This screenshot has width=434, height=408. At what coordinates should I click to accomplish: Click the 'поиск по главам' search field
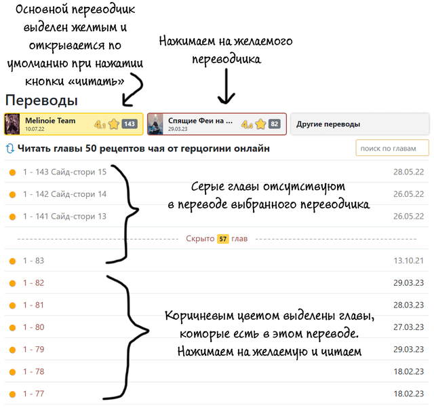click(392, 148)
